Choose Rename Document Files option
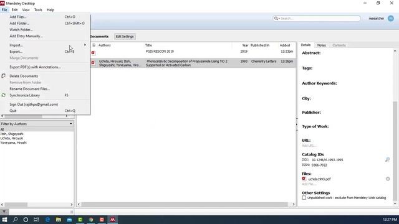Viewport: 399px width, 224px height. pos(45,89)
